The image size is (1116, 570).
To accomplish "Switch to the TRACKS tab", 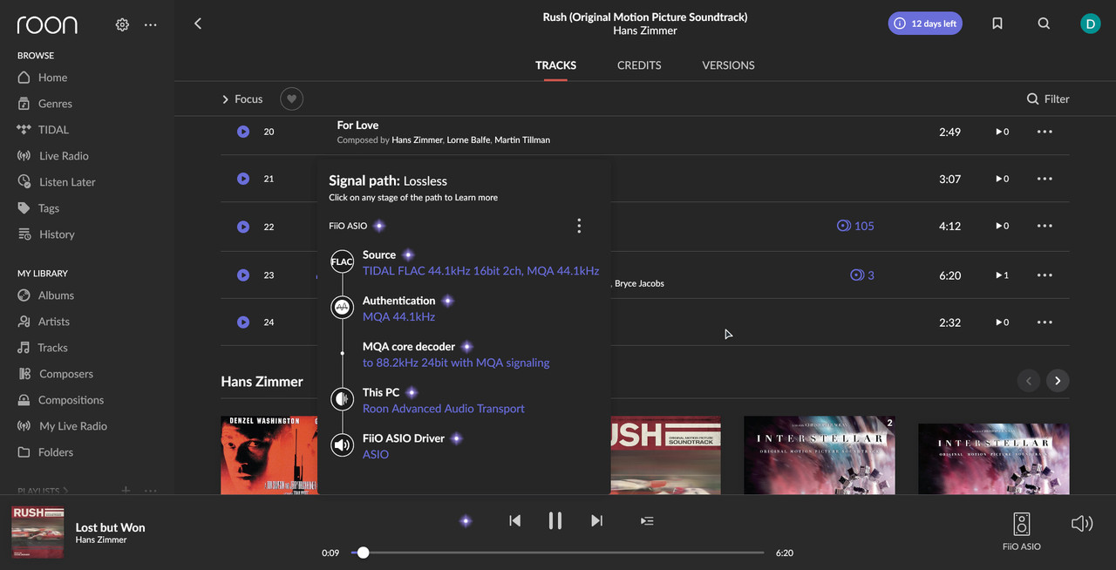I will pyautogui.click(x=555, y=65).
